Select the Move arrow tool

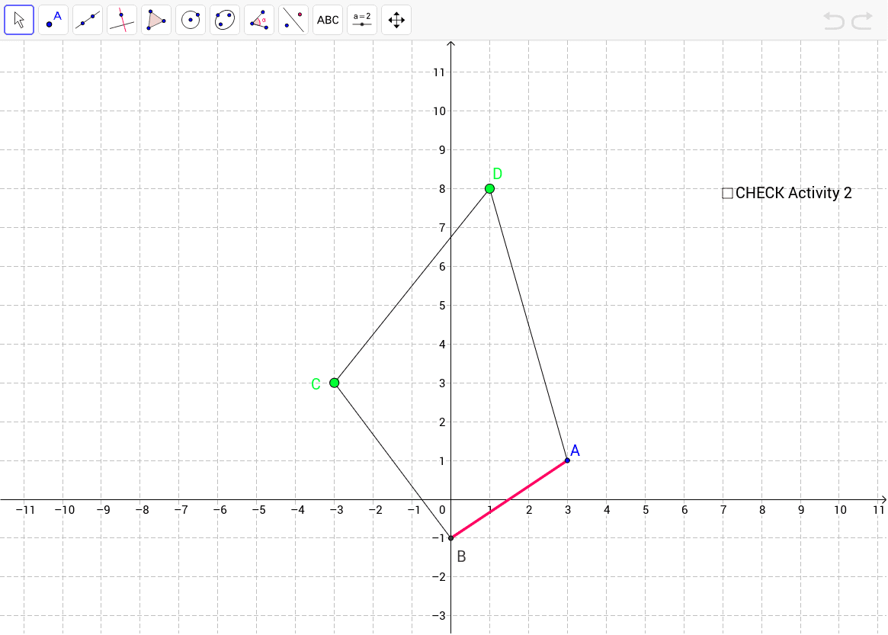(x=19, y=20)
